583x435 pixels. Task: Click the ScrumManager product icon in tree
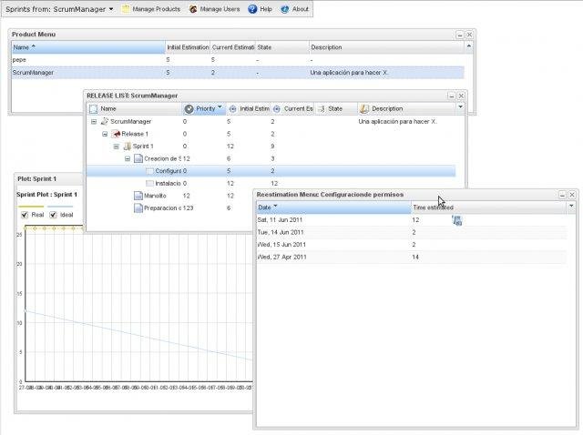pyautogui.click(x=105, y=121)
